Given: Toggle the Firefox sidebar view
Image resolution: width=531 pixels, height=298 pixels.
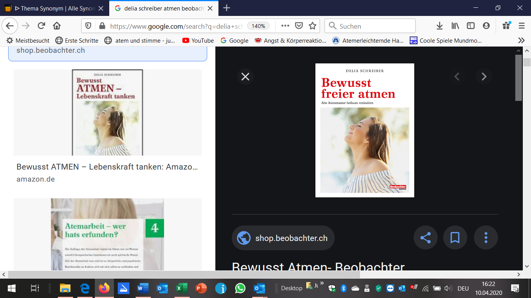Looking at the screenshot, I should coord(471,26).
